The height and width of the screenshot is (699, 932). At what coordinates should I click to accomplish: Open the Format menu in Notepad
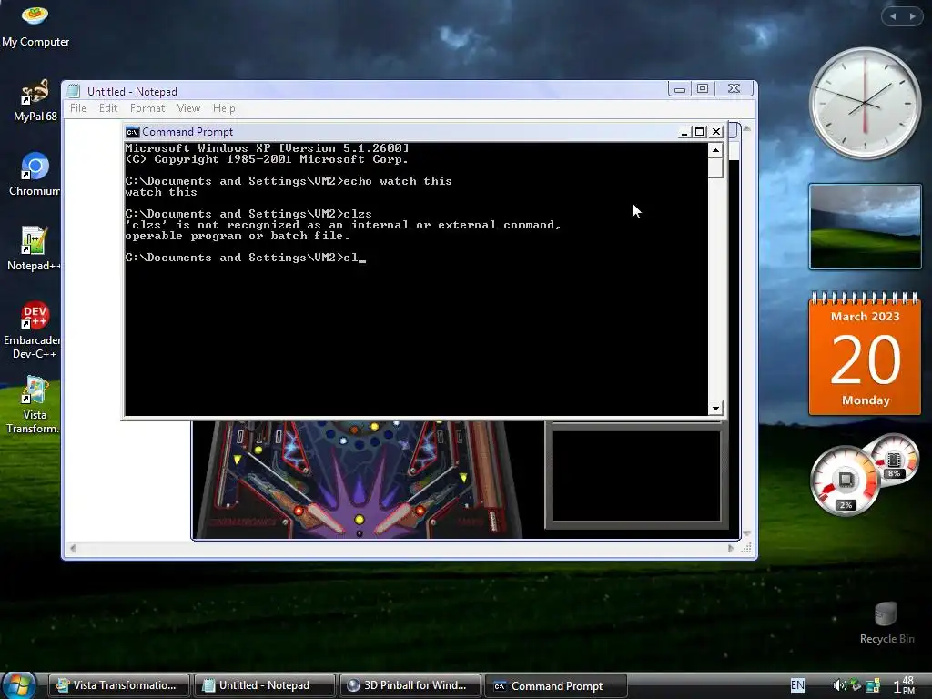pyautogui.click(x=147, y=108)
